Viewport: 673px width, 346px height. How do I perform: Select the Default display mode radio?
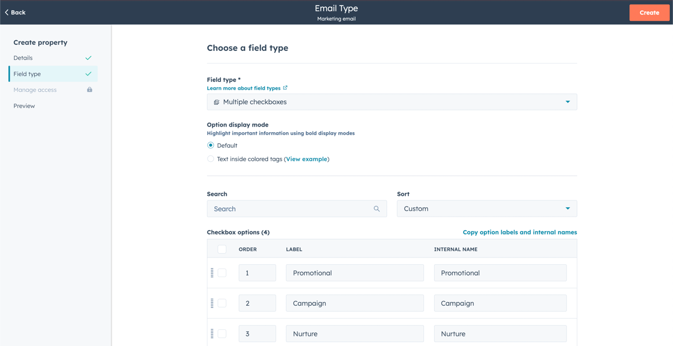click(211, 146)
